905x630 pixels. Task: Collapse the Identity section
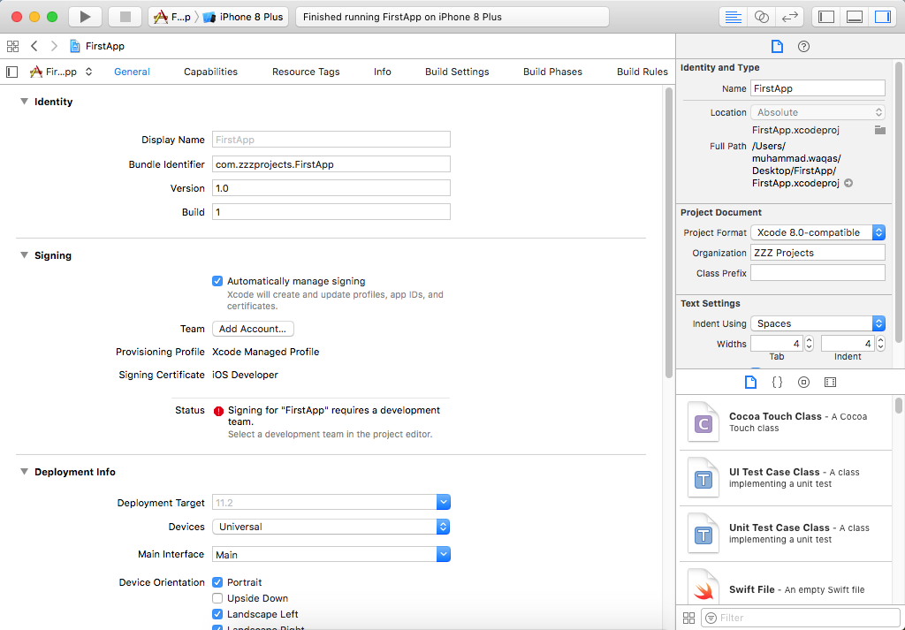(24, 102)
